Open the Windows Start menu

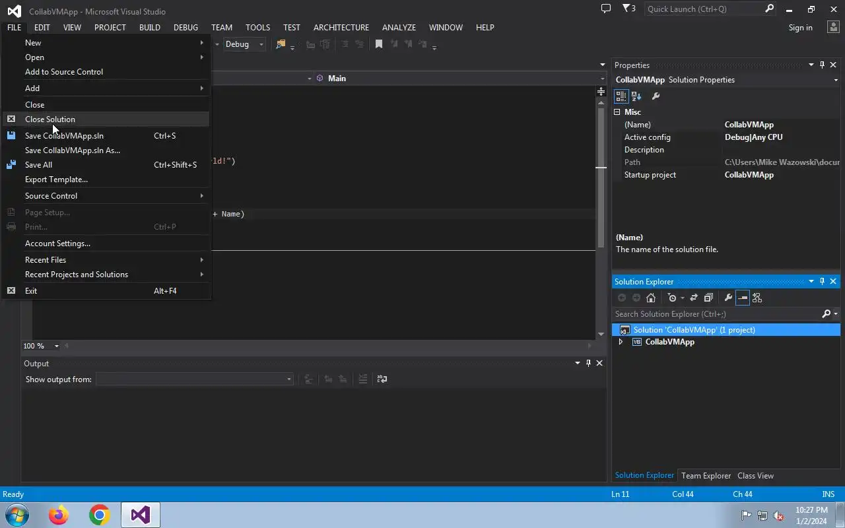tap(17, 515)
